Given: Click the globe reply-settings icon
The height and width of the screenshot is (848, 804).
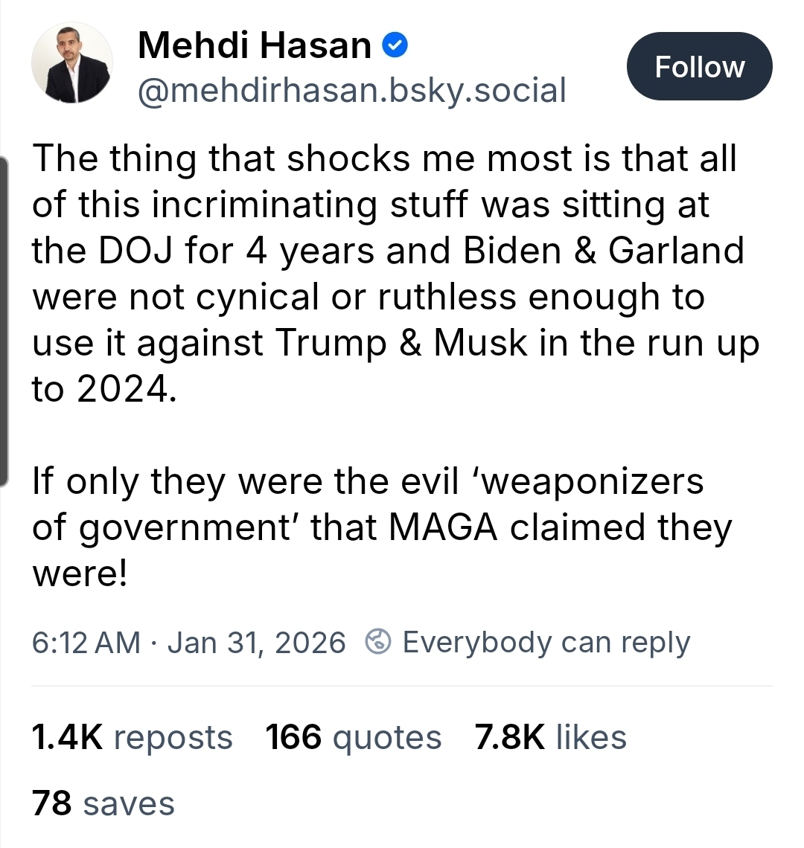Looking at the screenshot, I should pos(379,642).
